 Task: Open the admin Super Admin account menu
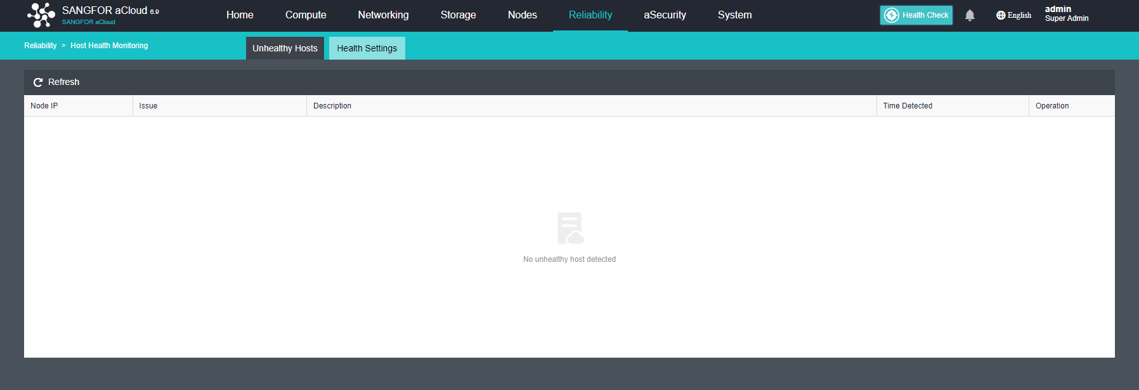pyautogui.click(x=1066, y=14)
